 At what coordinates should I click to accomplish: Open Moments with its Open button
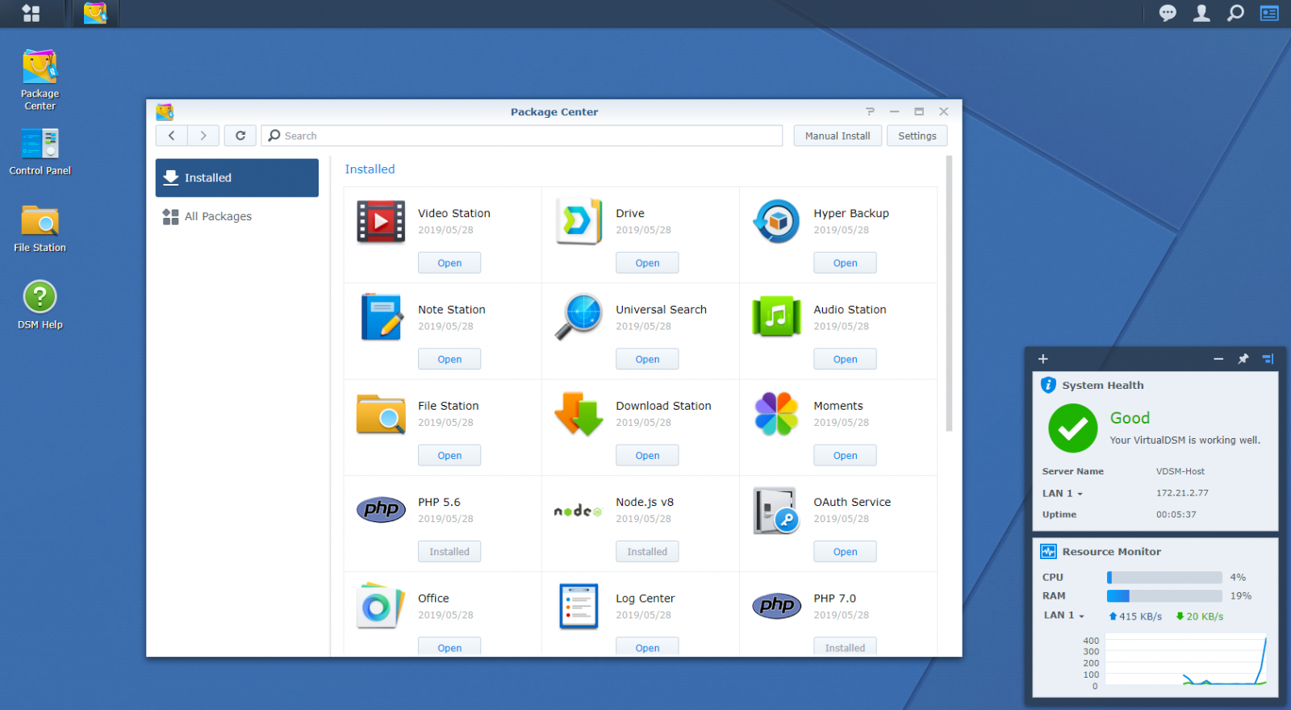845,455
